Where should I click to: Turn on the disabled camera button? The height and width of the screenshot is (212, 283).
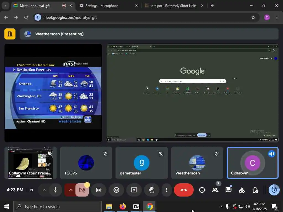tap(82, 190)
